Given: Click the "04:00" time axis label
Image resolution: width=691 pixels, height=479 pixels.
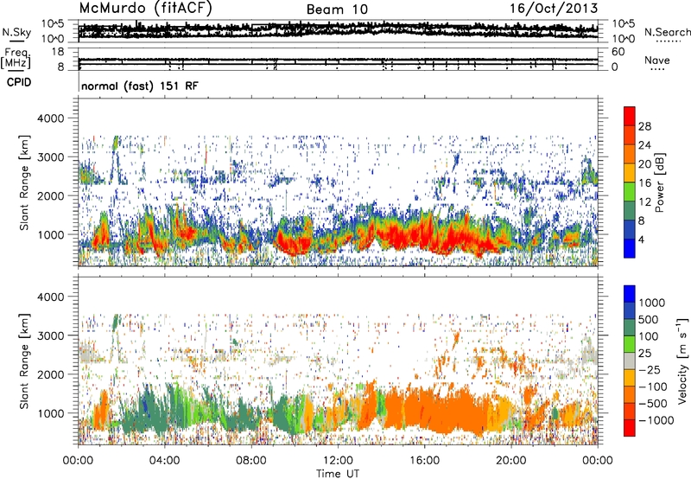Looking at the screenshot, I should tap(165, 461).
